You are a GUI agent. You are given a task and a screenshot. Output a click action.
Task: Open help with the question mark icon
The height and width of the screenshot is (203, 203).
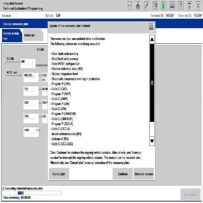[181, 6]
